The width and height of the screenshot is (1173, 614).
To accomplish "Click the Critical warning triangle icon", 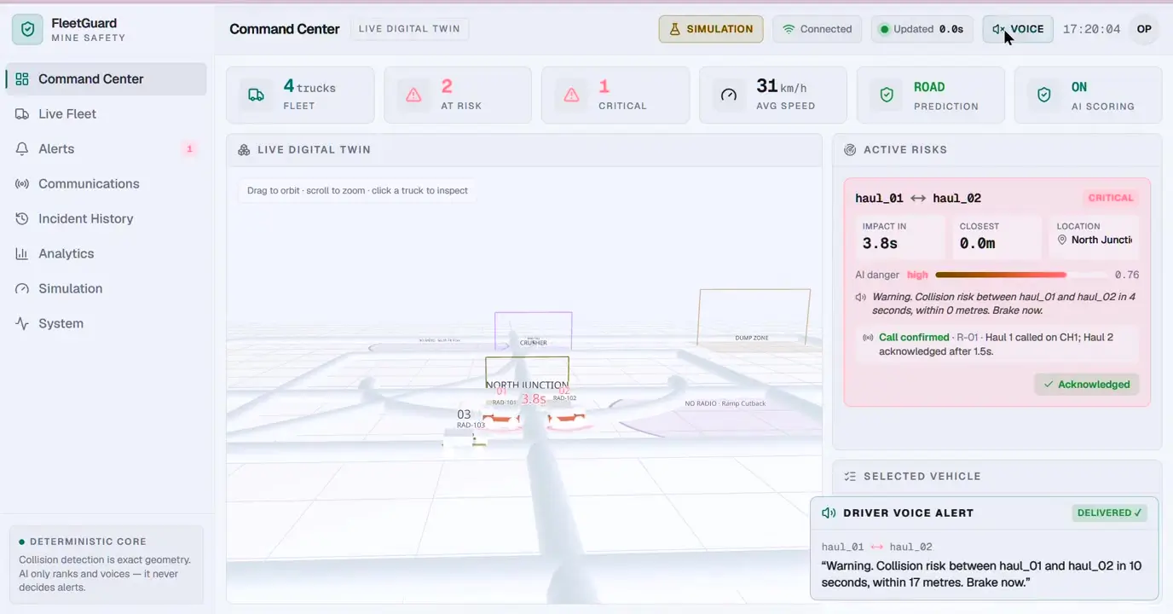I will pyautogui.click(x=571, y=96).
